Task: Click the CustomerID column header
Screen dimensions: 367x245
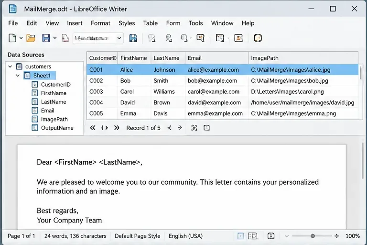Action: click(102, 58)
